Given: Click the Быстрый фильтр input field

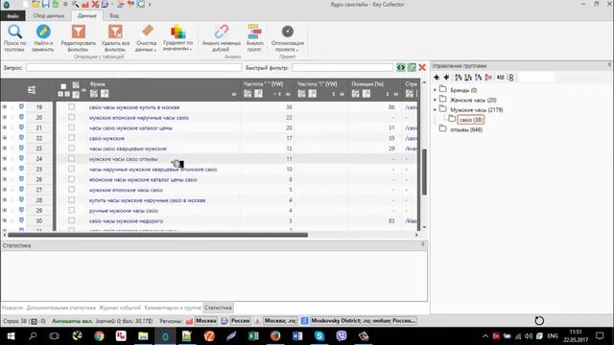Looking at the screenshot, I should [x=342, y=67].
